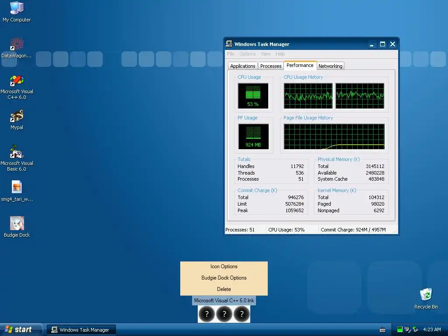Click the Task Manager resize grip corner

pyautogui.click(x=395, y=231)
